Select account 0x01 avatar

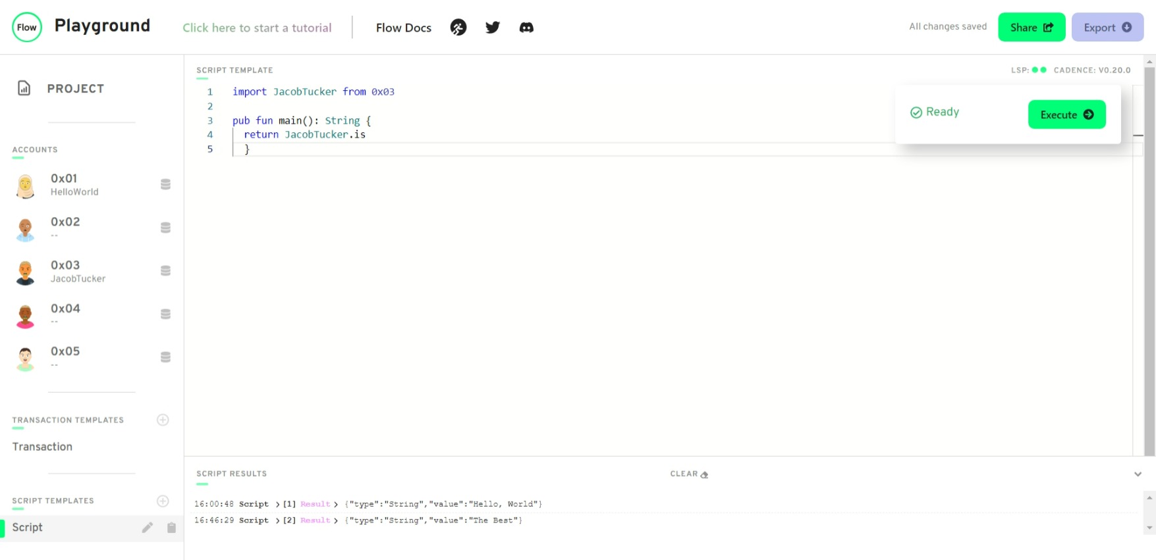25,186
